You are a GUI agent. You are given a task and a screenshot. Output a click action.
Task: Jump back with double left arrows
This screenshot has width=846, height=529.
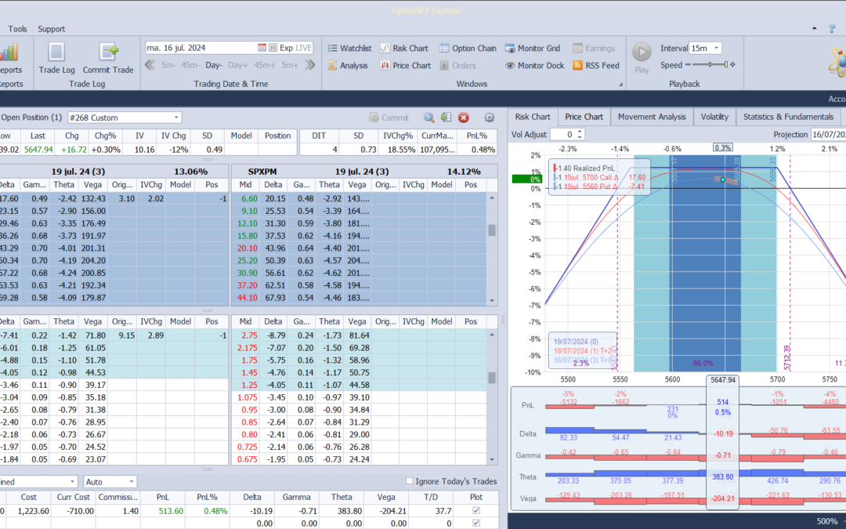coord(150,65)
